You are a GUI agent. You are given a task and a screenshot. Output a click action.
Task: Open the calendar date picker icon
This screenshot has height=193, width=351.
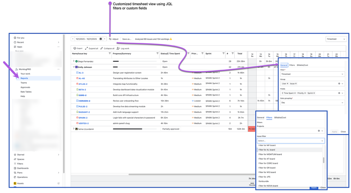point(101,39)
